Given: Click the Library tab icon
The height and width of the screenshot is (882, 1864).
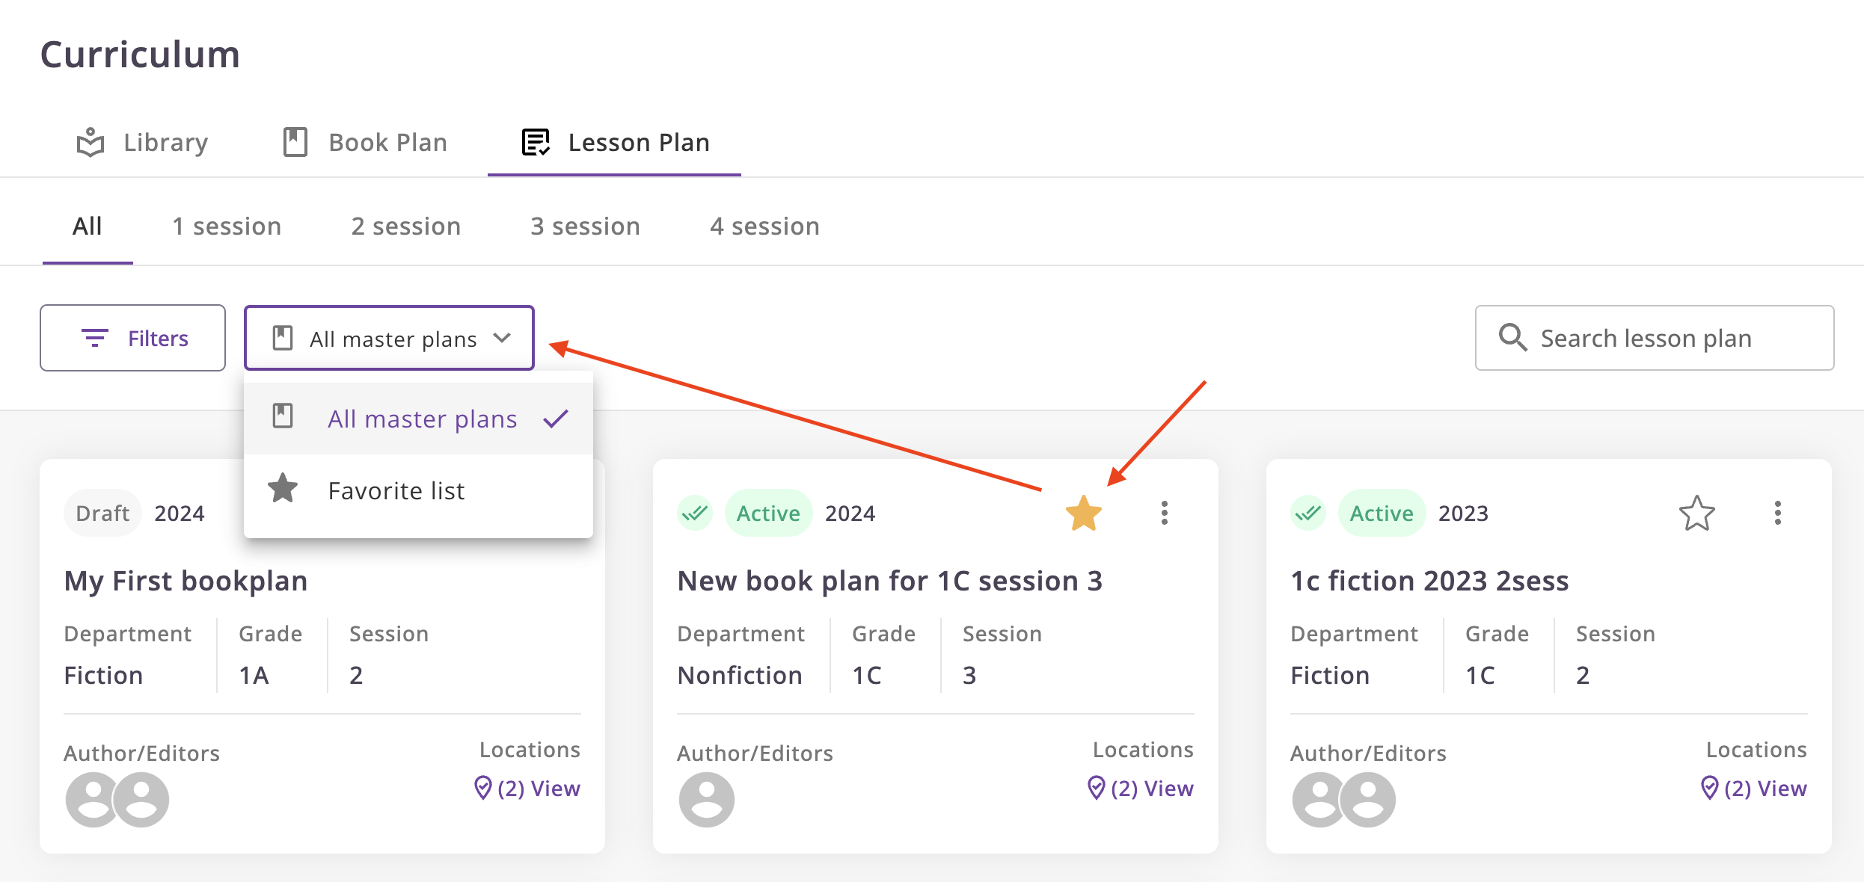Looking at the screenshot, I should click(x=91, y=142).
